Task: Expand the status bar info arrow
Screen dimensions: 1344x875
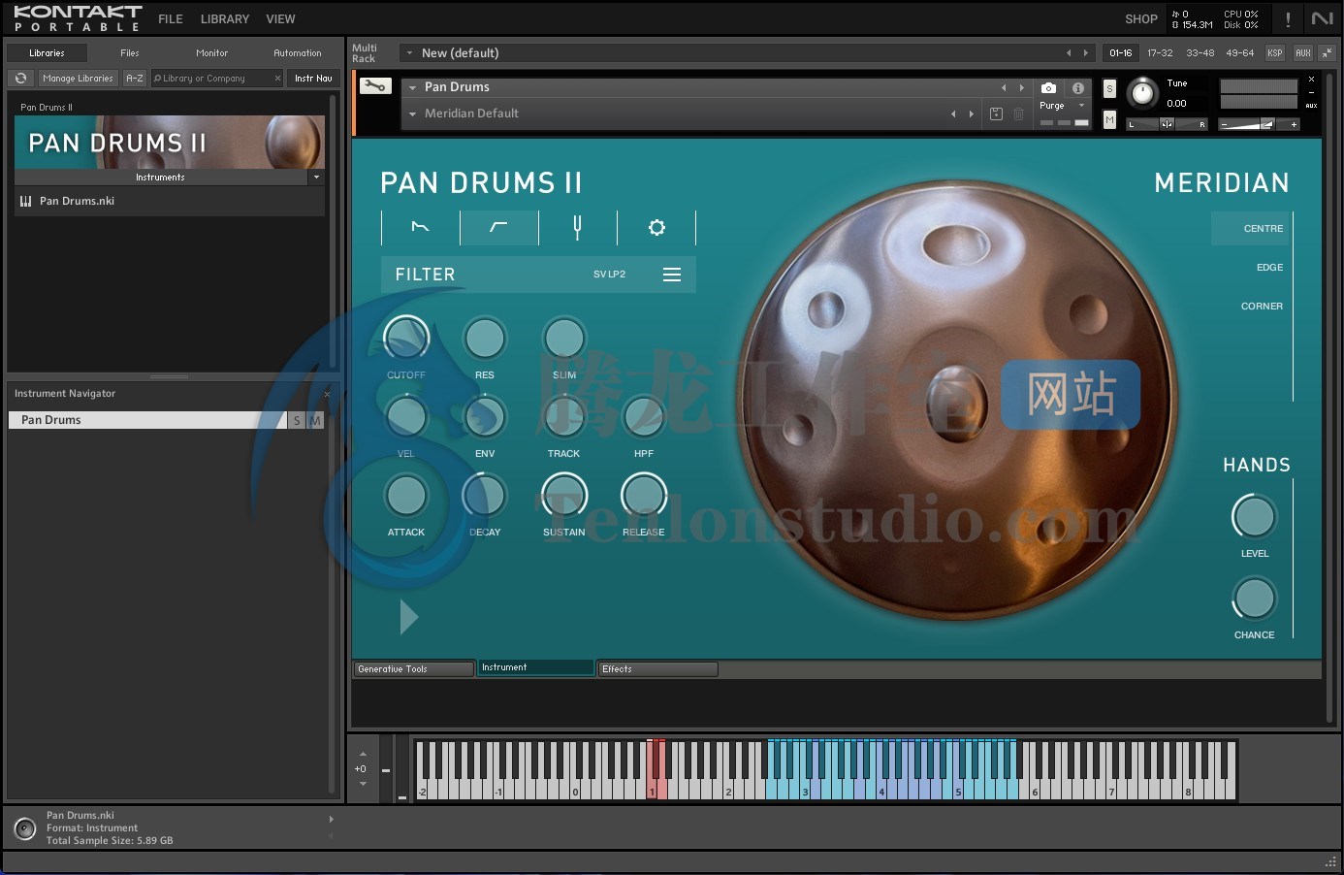Action: 331,820
